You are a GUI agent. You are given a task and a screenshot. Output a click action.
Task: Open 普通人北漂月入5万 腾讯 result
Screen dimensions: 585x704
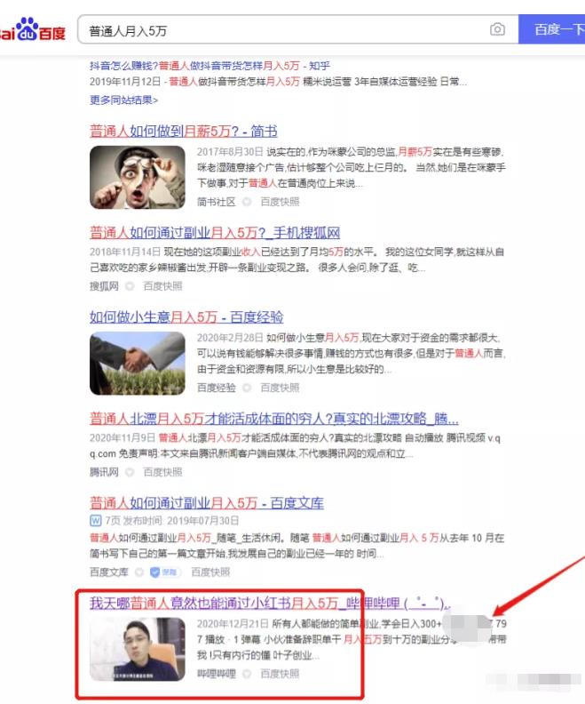coord(274,419)
